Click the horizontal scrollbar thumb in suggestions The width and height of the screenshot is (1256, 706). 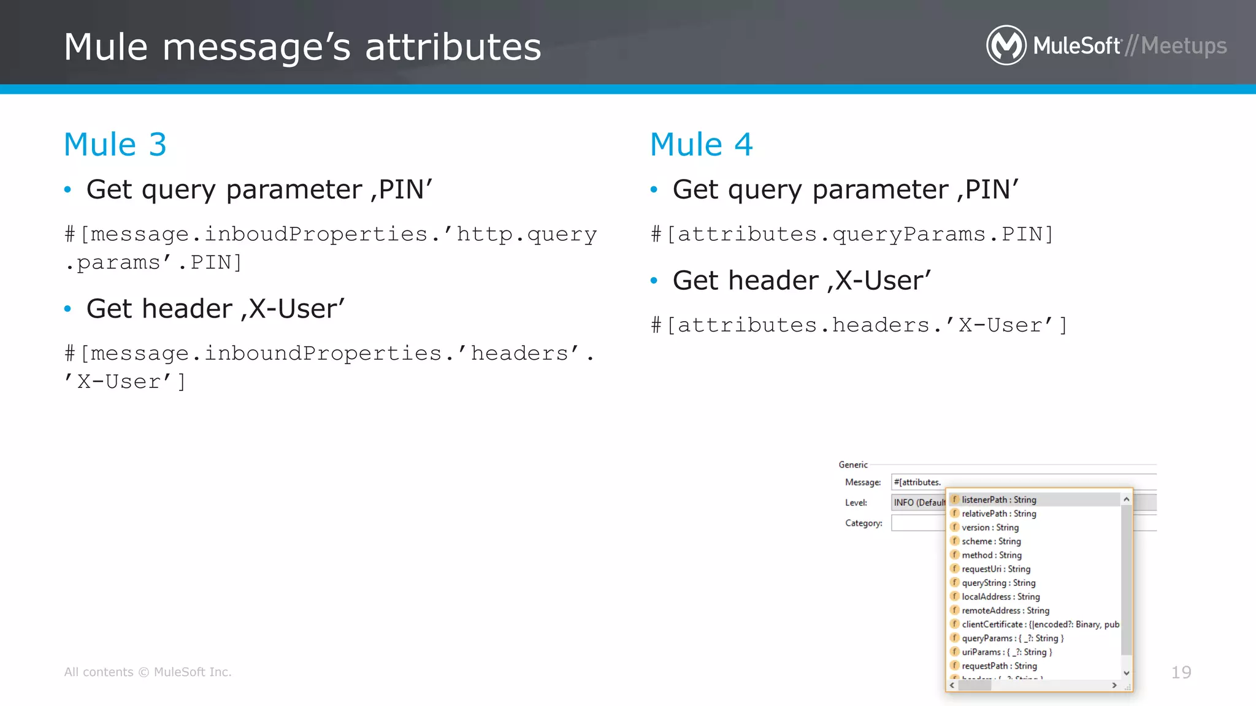coord(975,685)
